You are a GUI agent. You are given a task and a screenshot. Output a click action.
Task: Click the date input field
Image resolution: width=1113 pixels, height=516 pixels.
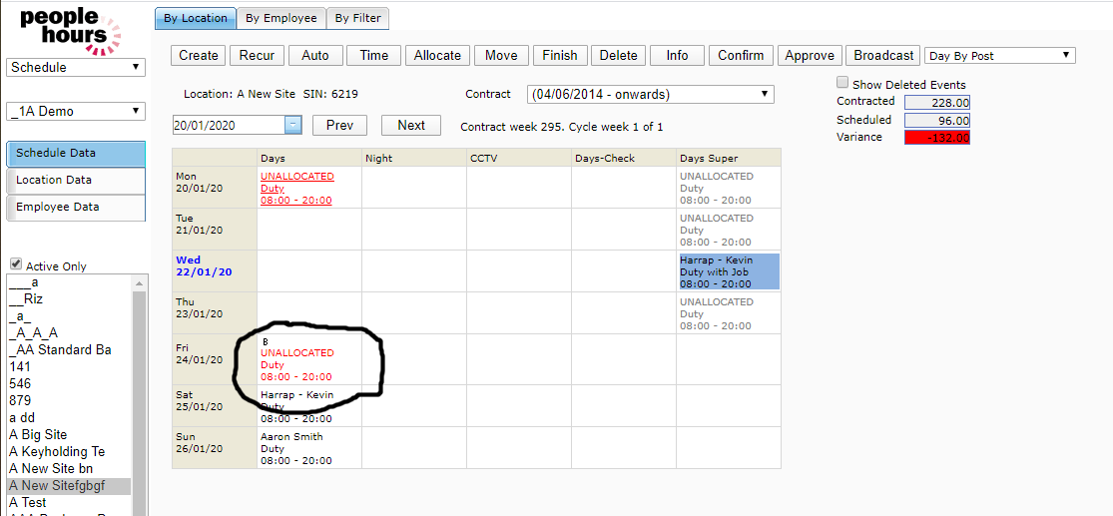(229, 125)
